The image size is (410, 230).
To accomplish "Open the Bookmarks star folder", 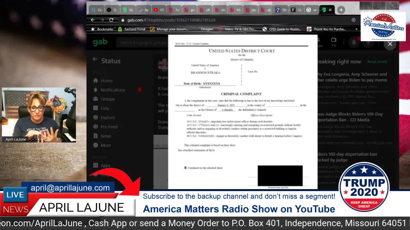I will coord(102,29).
